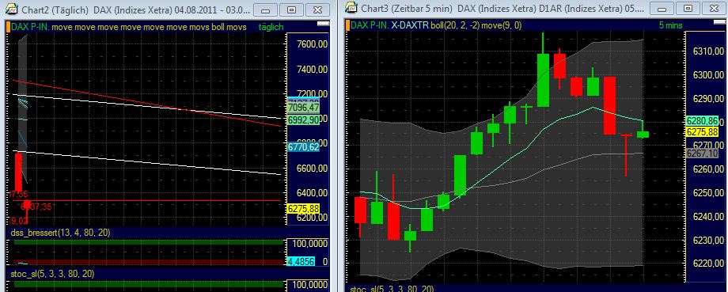Minimize the Chart2 (Täglich) window
The height and width of the screenshot is (292, 728).
(267, 9)
